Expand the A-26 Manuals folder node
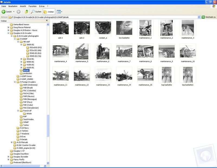 tap(12, 142)
